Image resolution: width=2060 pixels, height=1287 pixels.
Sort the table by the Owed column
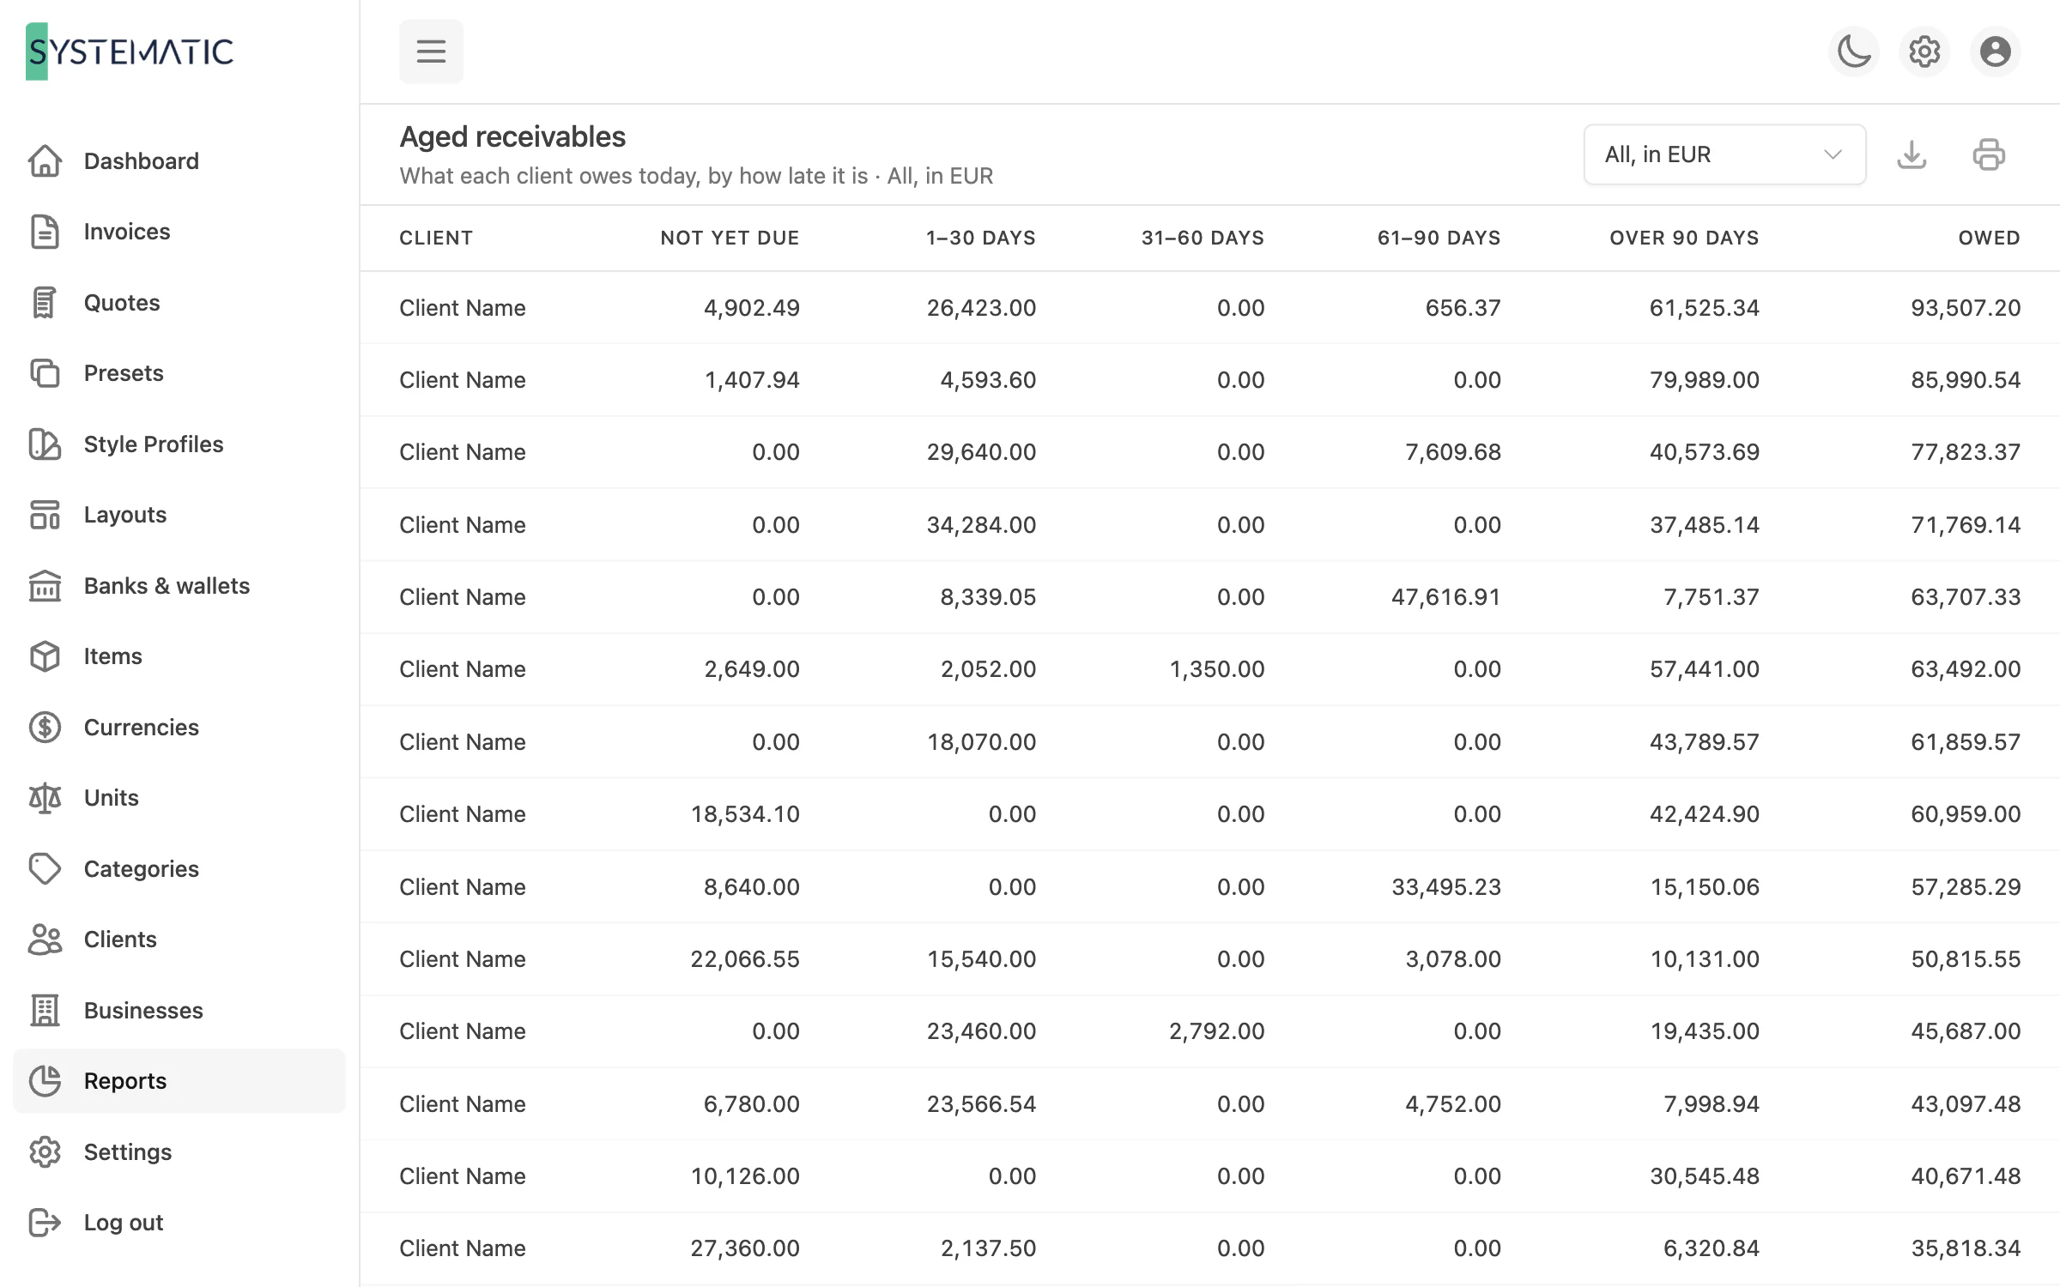1989,238
